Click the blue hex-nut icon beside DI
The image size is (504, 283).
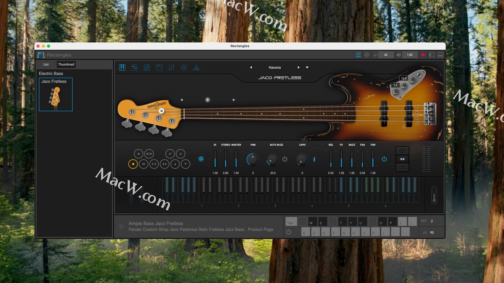[x=201, y=159]
